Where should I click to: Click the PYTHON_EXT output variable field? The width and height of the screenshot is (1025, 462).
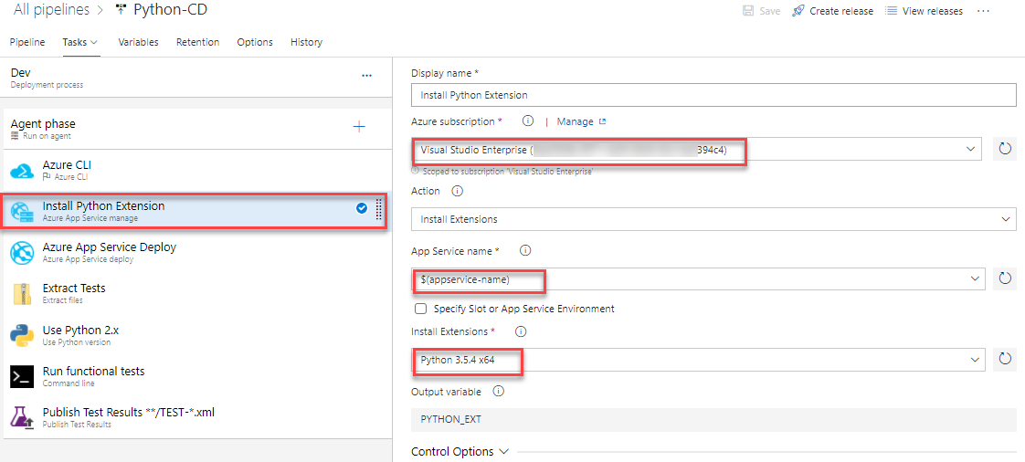click(x=713, y=419)
